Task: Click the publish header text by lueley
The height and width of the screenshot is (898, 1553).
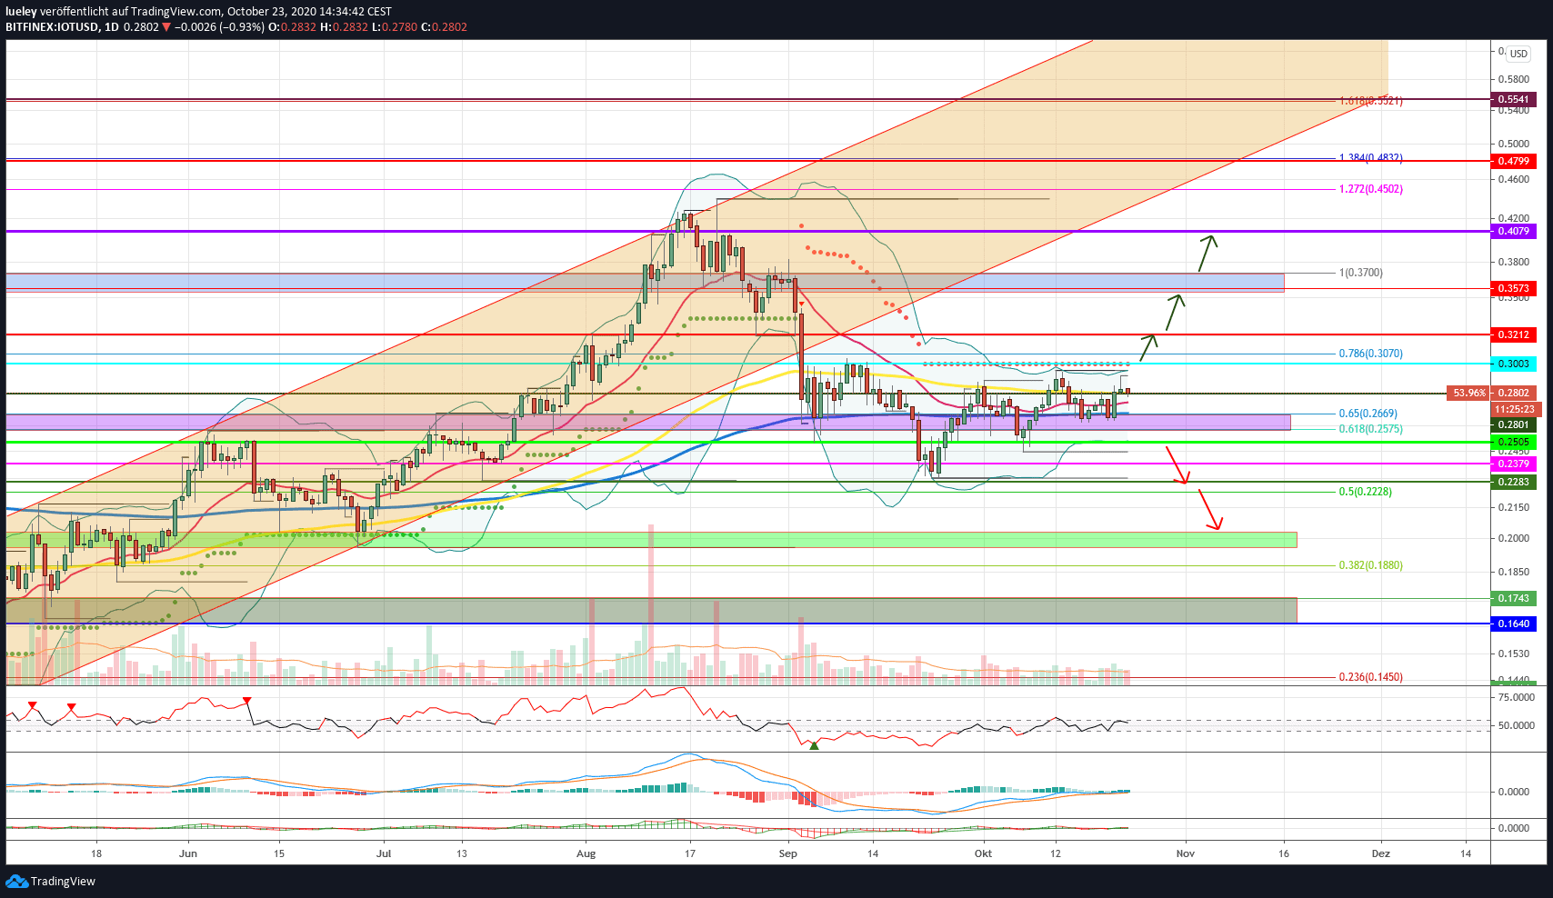Action: point(198,12)
